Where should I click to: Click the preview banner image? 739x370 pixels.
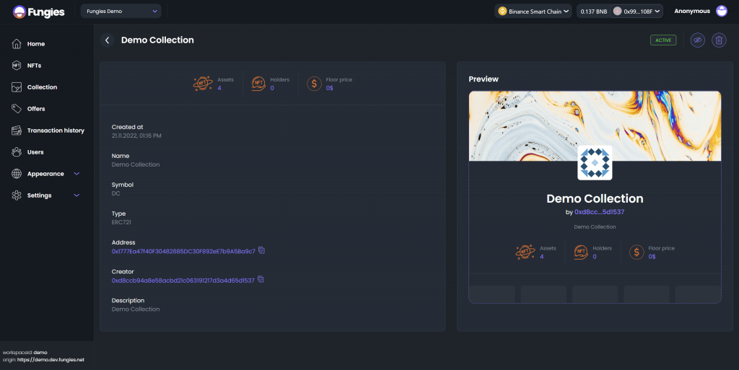(x=595, y=126)
